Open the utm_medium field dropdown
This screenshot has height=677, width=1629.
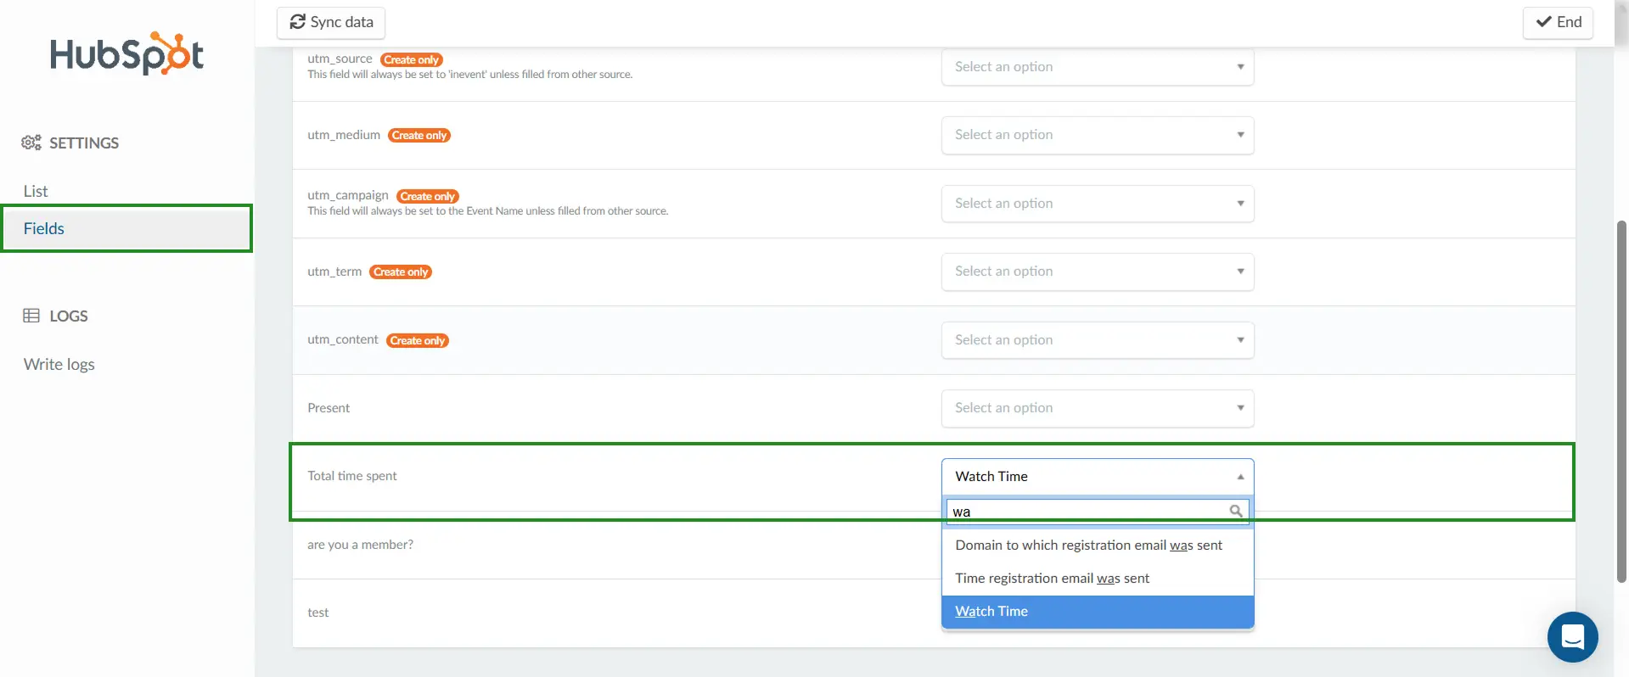(1098, 135)
